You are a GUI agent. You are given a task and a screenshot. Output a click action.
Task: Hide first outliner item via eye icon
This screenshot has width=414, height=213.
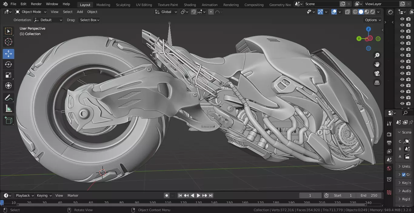click(402, 19)
